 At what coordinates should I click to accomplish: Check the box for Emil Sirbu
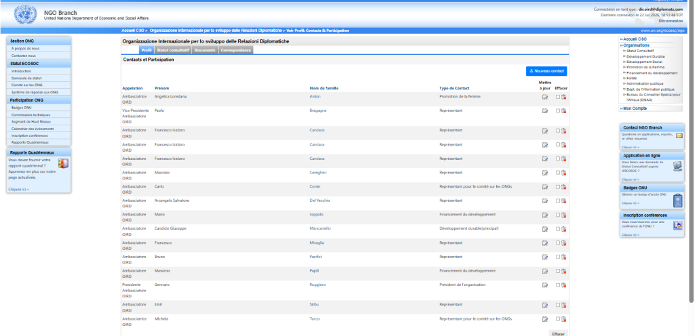(x=558, y=305)
